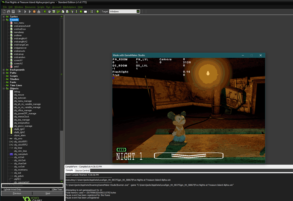Select the obj_camsplash object
Viewport: 293px width, 201px height.
[x=21, y=154]
